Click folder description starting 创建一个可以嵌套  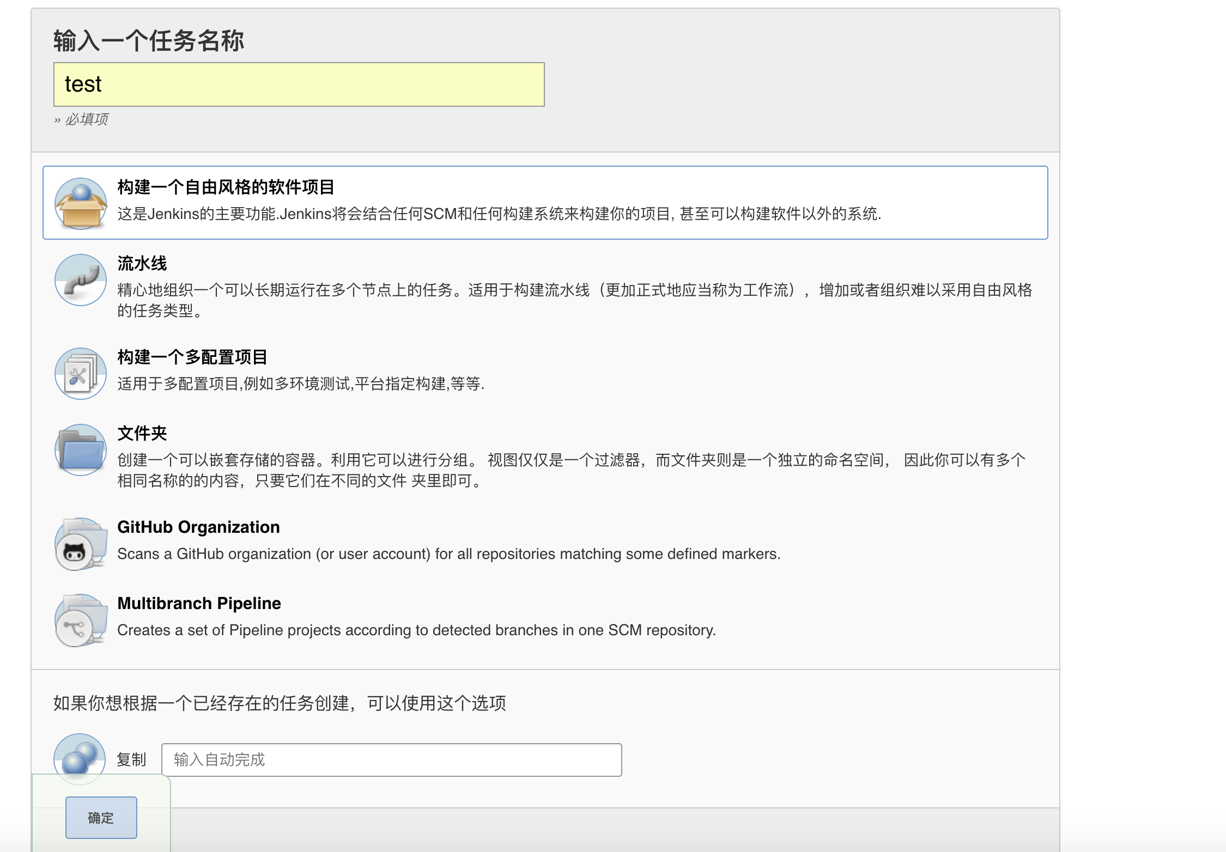tap(572, 470)
